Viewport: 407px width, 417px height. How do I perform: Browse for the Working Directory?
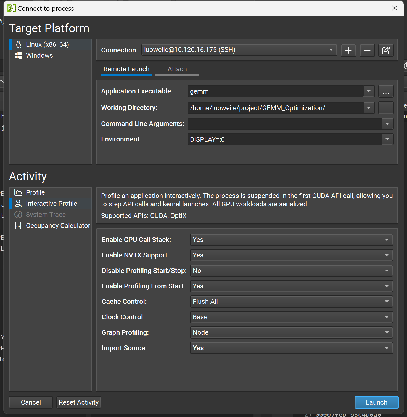386,108
